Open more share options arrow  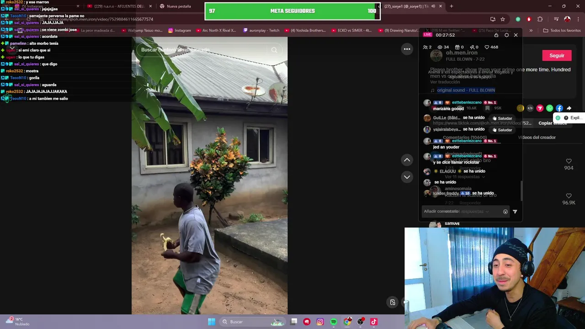569,108
